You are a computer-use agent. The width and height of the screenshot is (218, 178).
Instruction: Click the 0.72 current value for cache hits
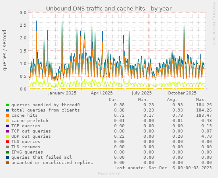tap(119, 115)
